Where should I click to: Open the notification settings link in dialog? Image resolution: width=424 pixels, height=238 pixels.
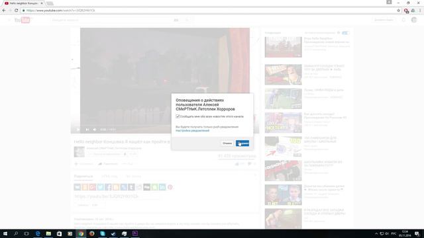(x=192, y=131)
